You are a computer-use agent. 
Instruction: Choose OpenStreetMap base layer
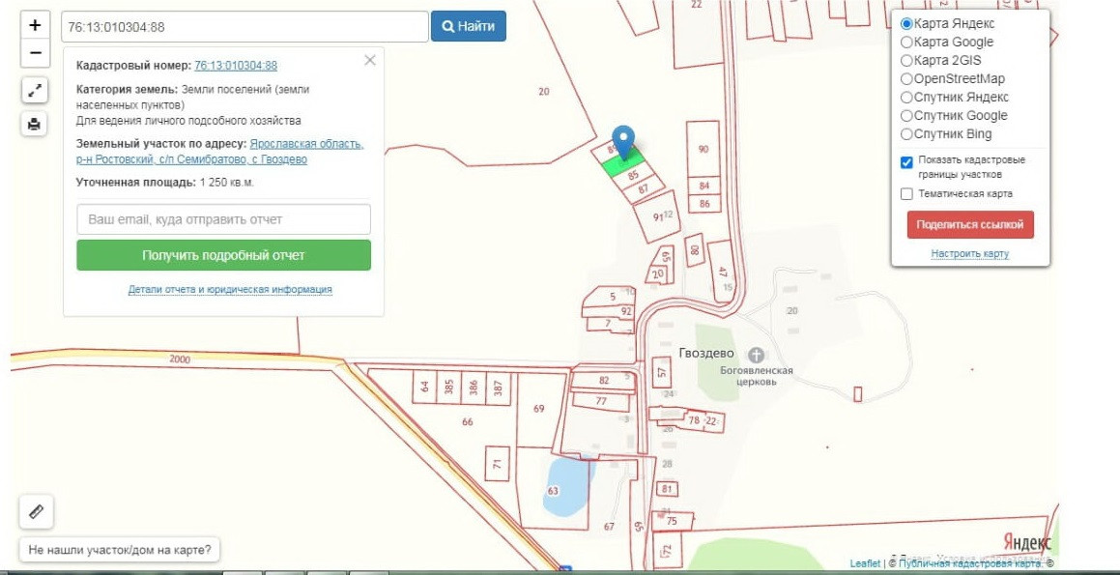coord(906,79)
